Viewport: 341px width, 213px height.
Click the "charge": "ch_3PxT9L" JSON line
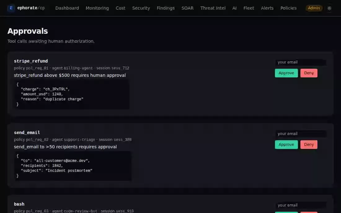coord(45,89)
